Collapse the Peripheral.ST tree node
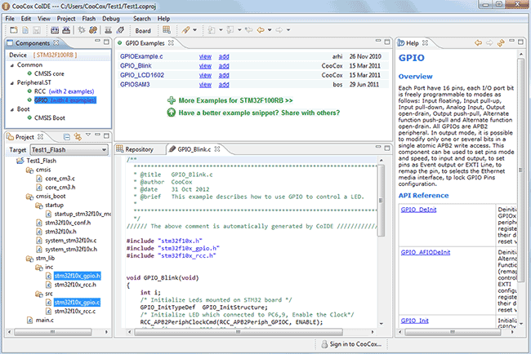Viewport: 531px width, 354px height. tap(11, 82)
